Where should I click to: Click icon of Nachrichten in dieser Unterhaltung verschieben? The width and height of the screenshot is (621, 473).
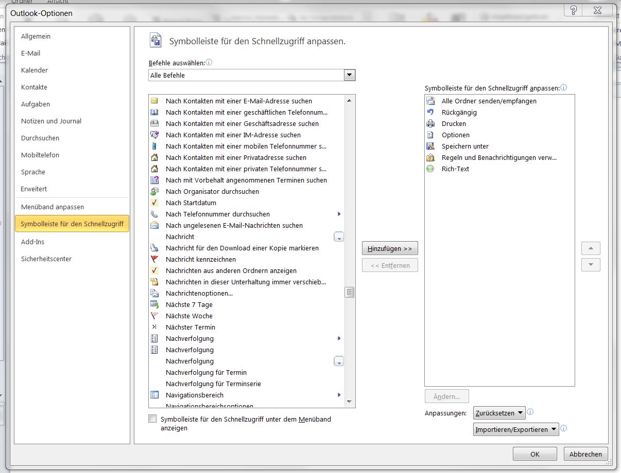tap(154, 282)
